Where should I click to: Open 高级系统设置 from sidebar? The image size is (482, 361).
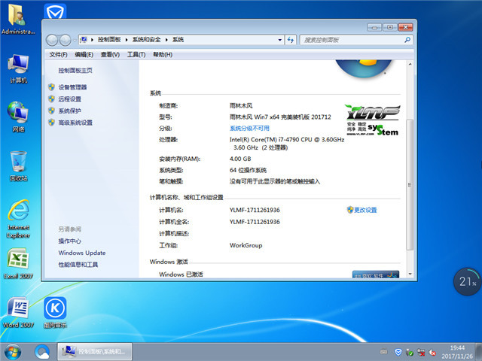(75, 123)
